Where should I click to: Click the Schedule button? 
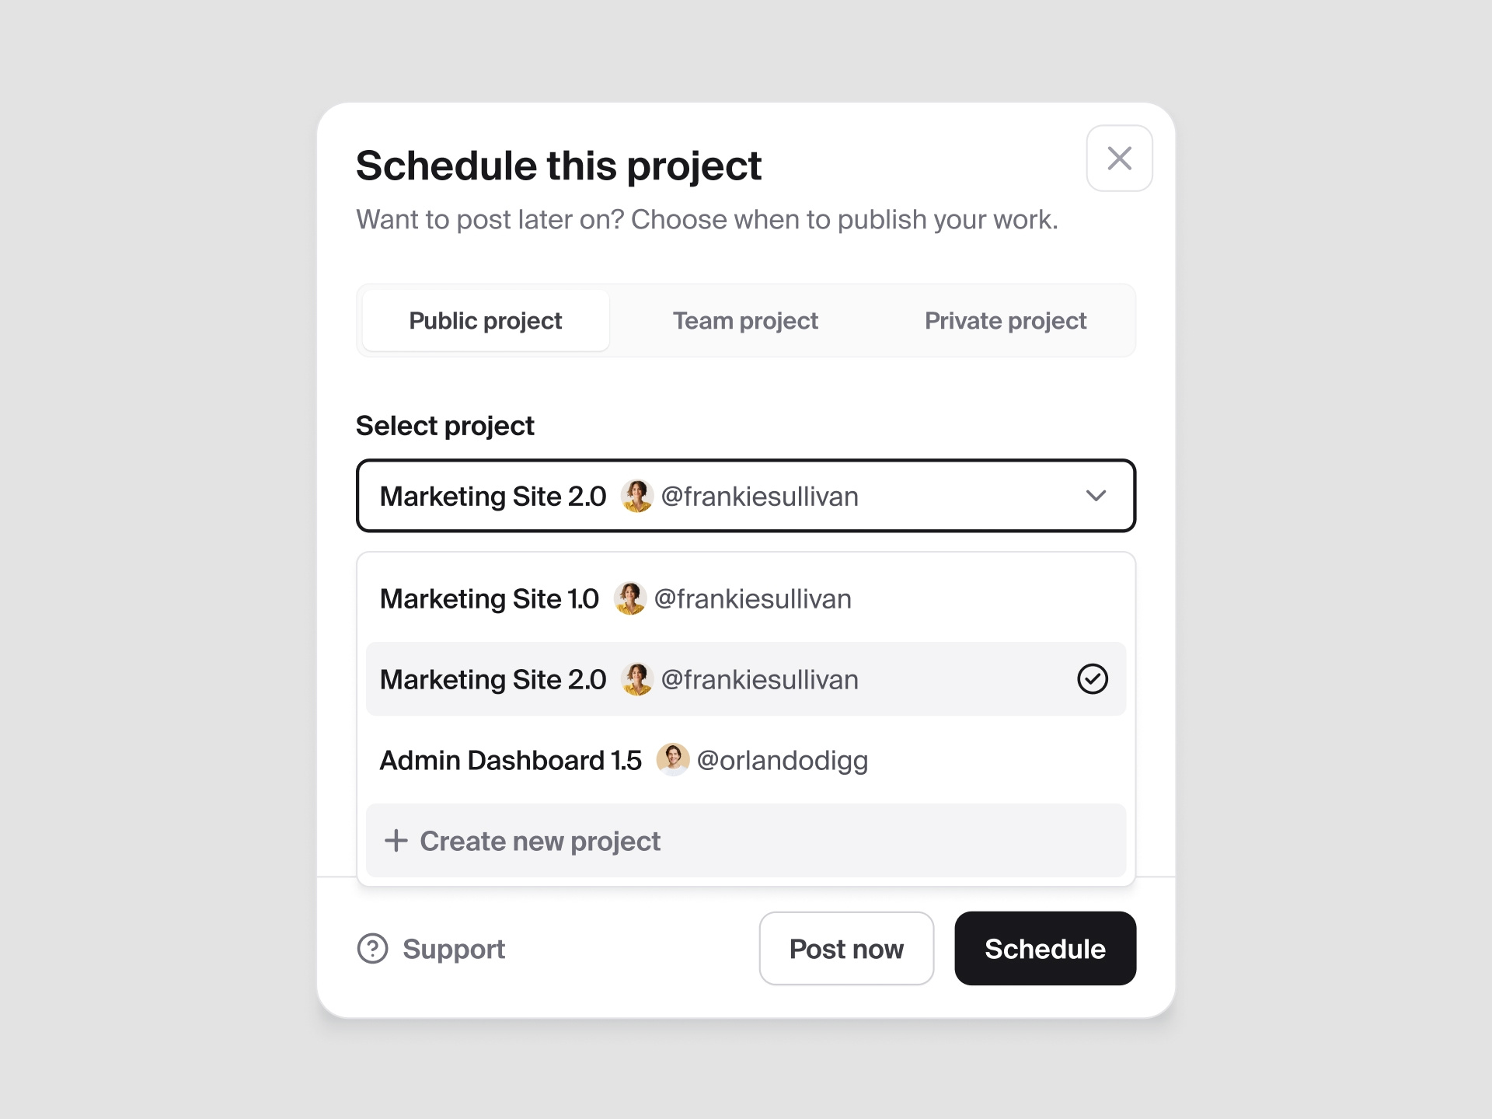1045,948
